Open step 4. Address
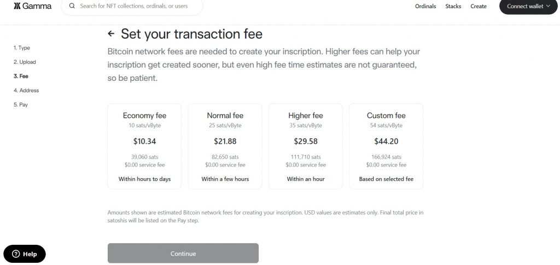This screenshot has height=265, width=560. [26, 91]
